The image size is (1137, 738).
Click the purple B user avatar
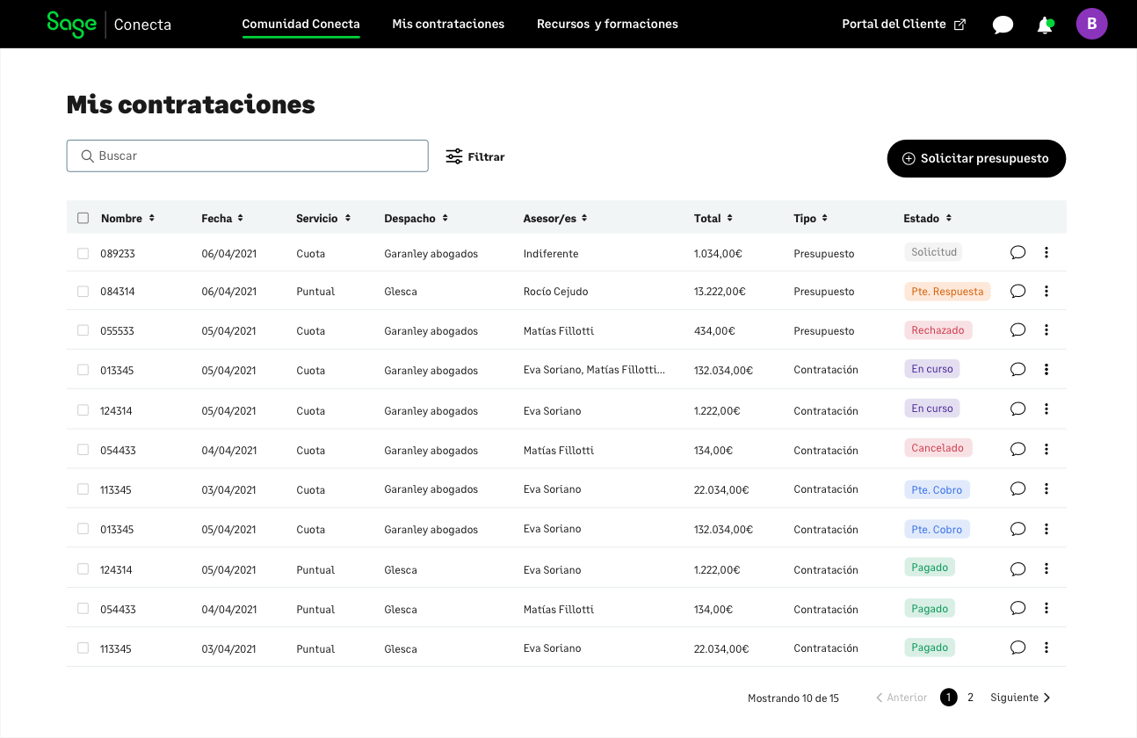coord(1091,24)
